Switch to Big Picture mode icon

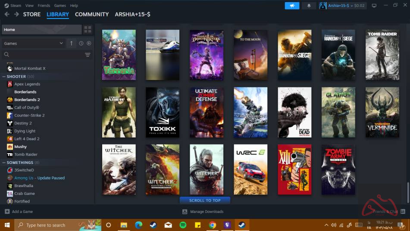374,6
